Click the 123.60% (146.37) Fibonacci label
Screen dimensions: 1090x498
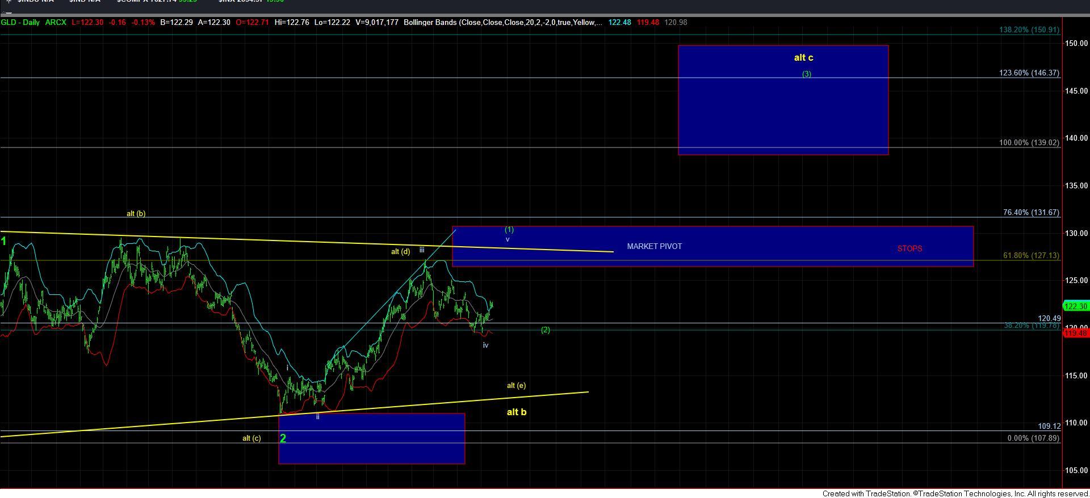[x=1029, y=73]
